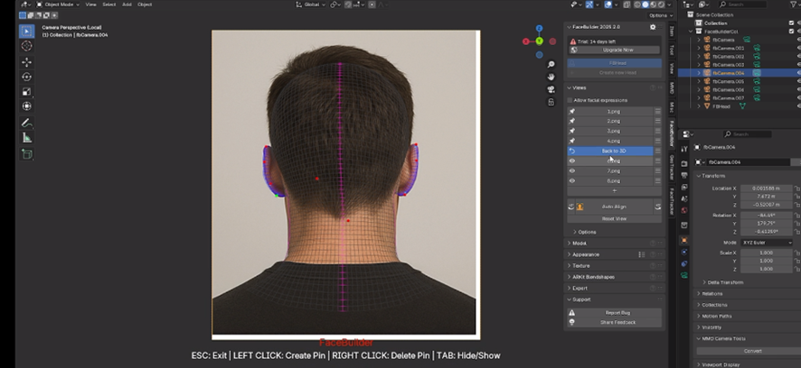Open the Select menu

point(108,5)
